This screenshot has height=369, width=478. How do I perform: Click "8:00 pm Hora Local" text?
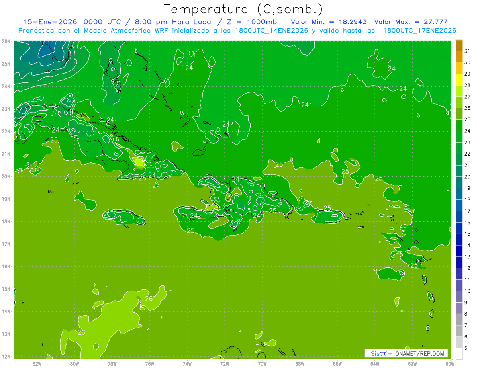(173, 22)
